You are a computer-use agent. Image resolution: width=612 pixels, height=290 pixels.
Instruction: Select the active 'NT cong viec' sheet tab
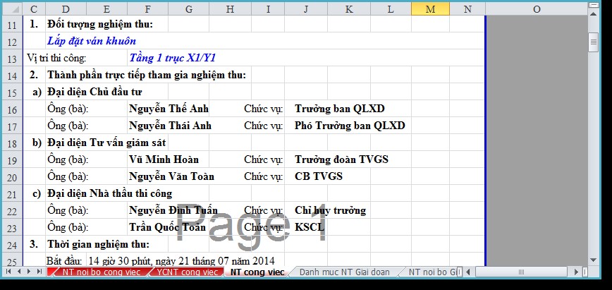coord(257,272)
